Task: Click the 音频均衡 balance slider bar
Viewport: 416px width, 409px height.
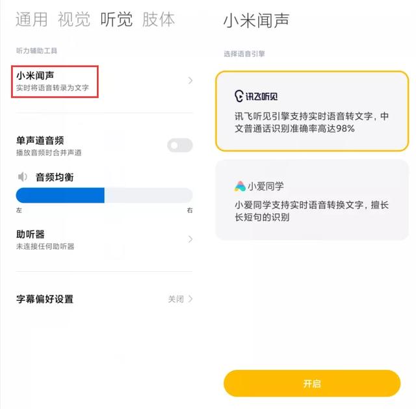Action: click(x=104, y=195)
